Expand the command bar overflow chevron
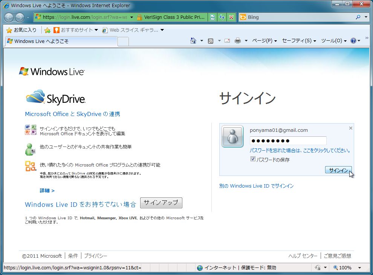The image size is (373, 275). coord(367,38)
